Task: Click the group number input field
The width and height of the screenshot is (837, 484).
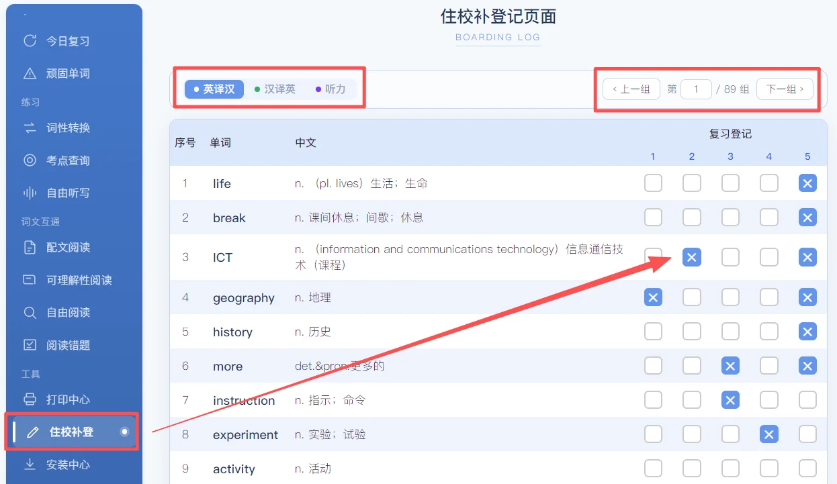Action: pyautogui.click(x=696, y=89)
